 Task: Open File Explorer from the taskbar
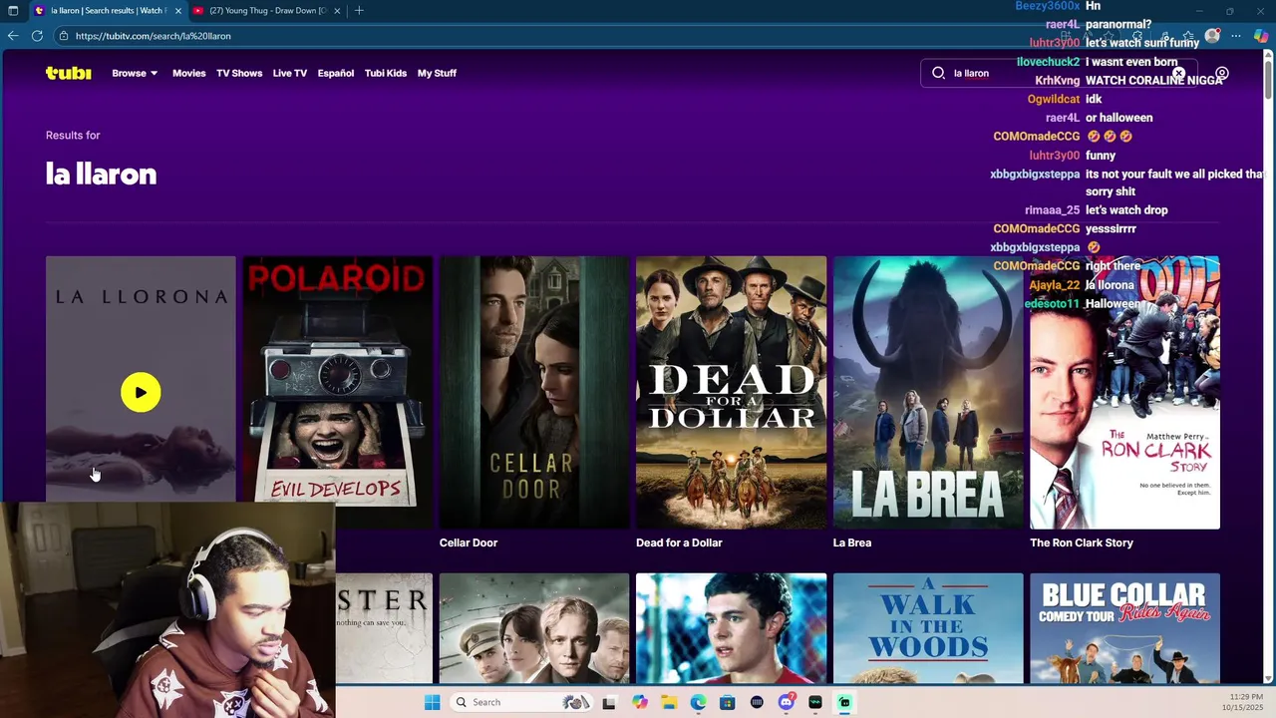point(669,702)
